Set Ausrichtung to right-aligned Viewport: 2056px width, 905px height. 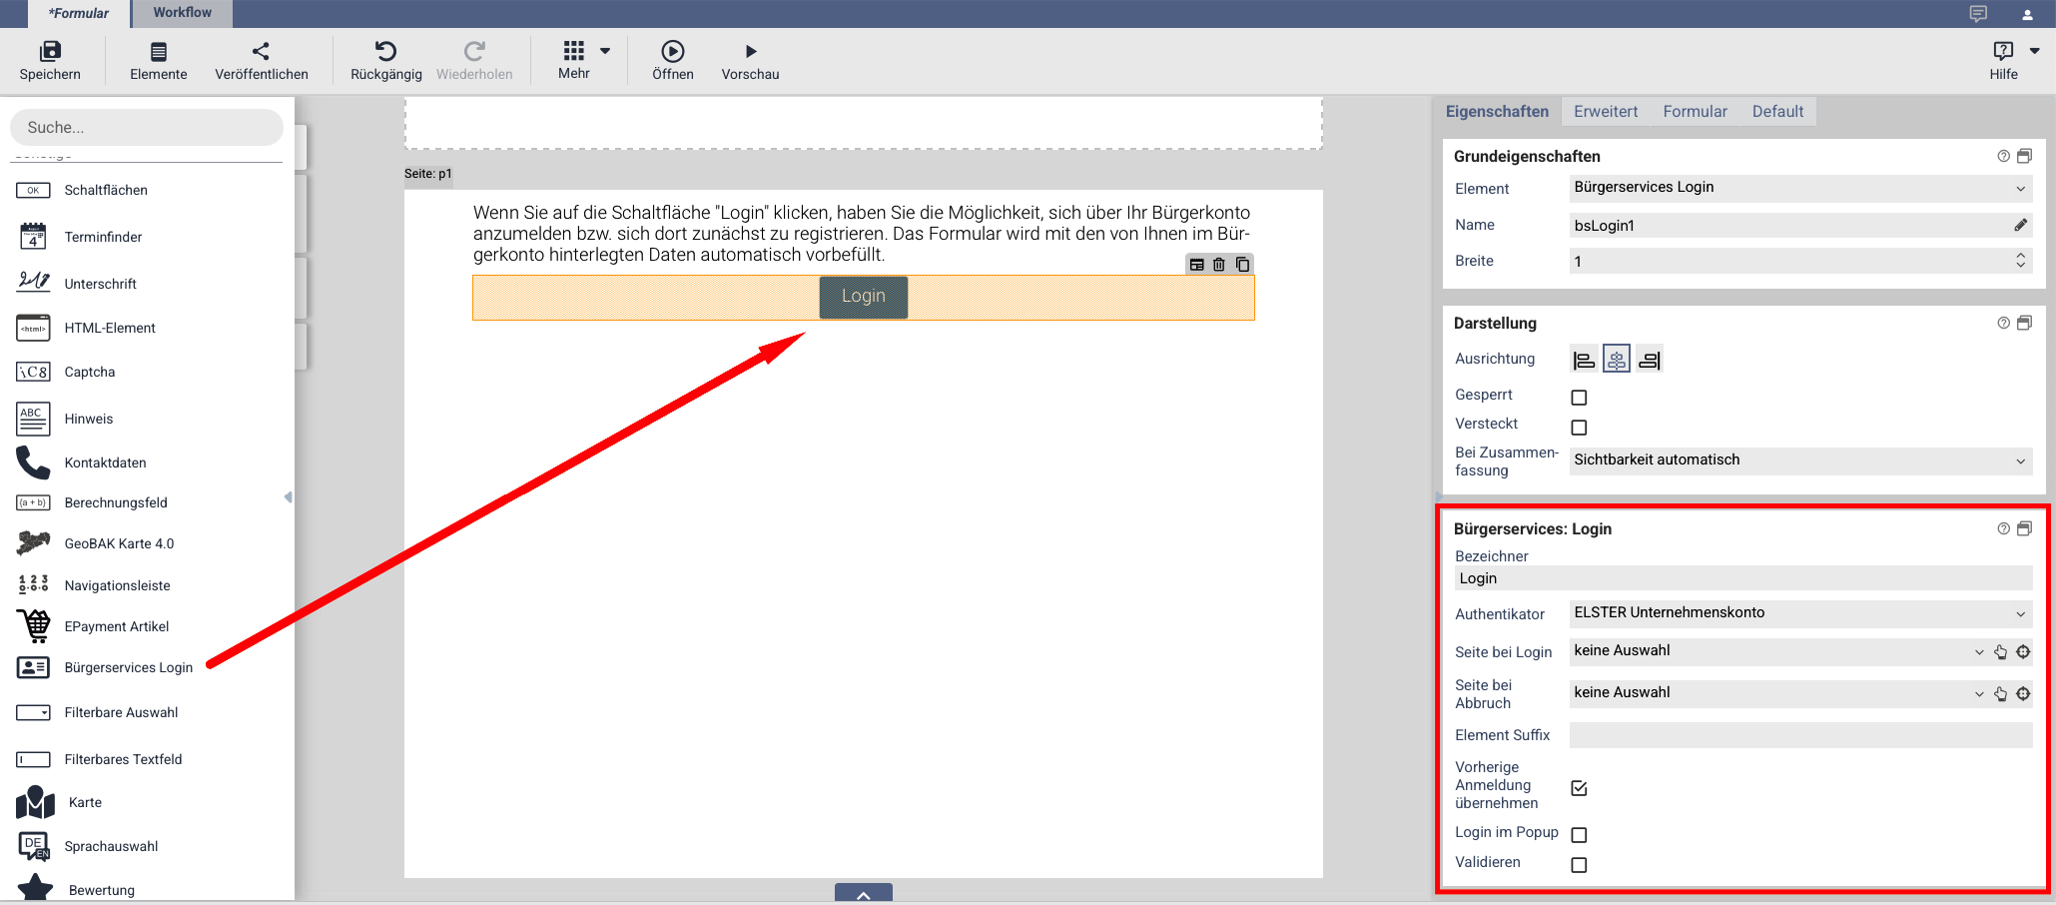pyautogui.click(x=1650, y=360)
